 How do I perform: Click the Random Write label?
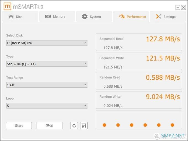click(x=110, y=97)
